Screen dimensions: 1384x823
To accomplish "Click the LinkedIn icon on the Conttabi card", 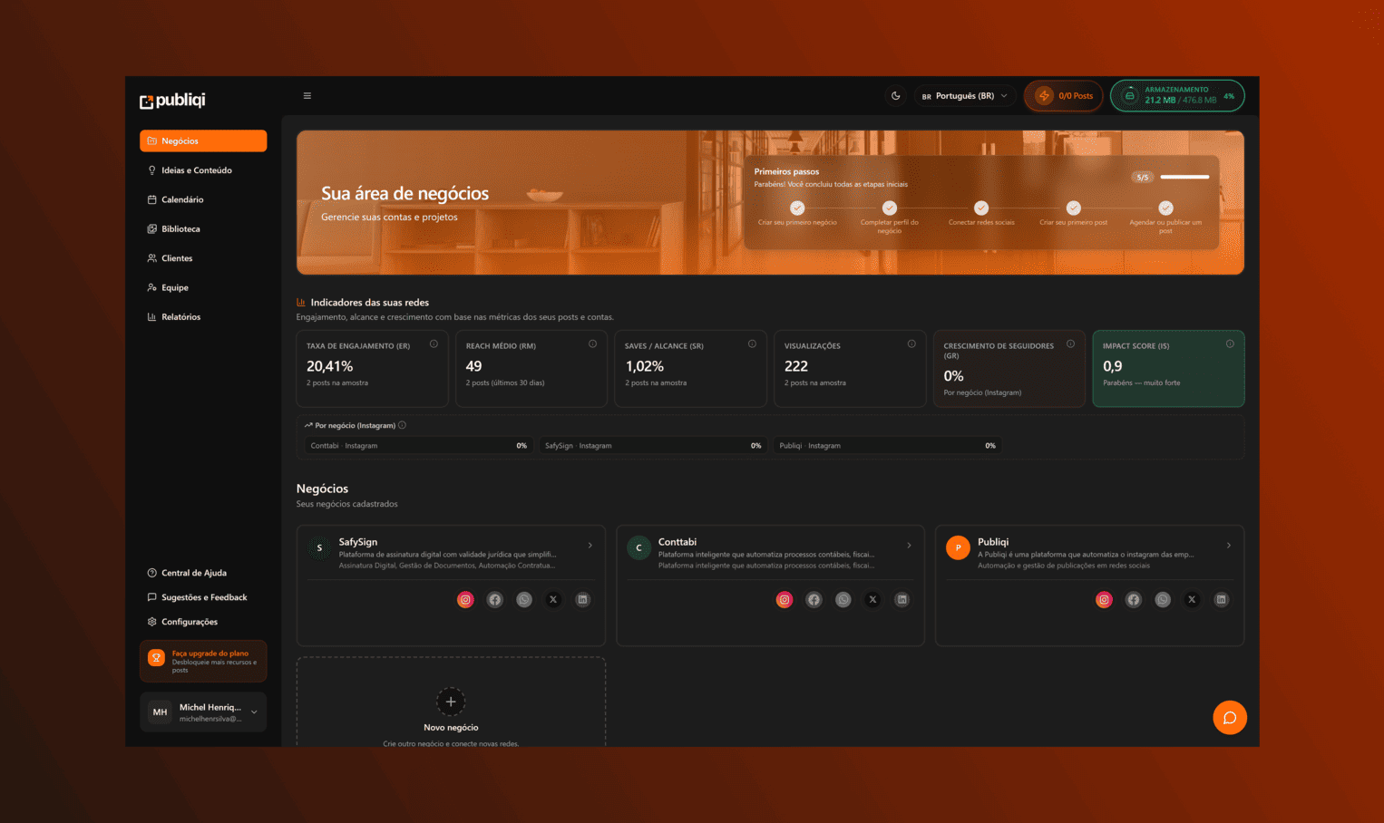I will [x=902, y=600].
